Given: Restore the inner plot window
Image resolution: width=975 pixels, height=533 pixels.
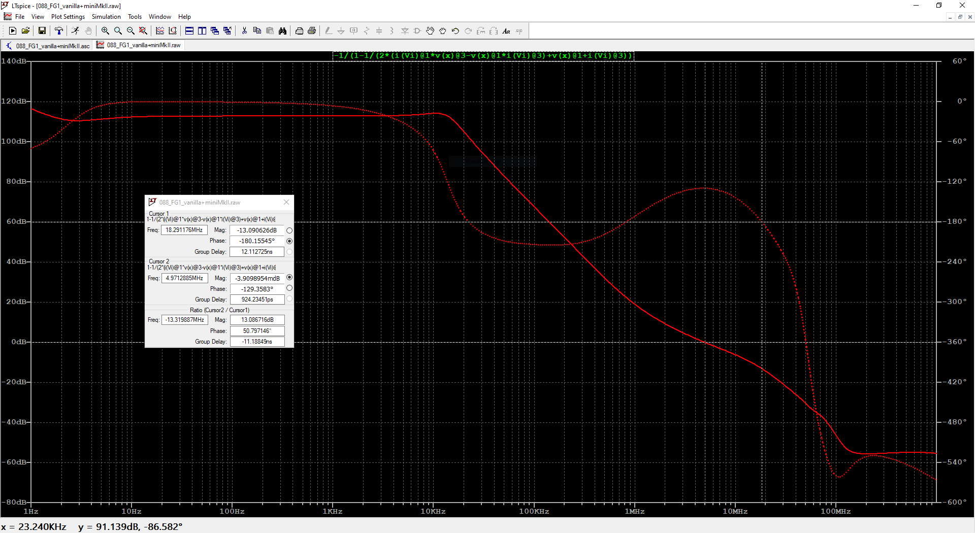Looking at the screenshot, I should 960,17.
